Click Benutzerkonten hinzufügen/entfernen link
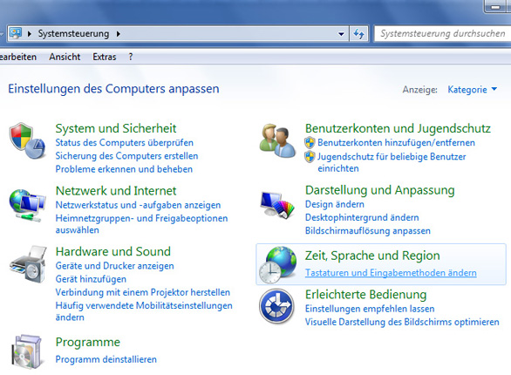511x375 pixels. pyautogui.click(x=396, y=143)
